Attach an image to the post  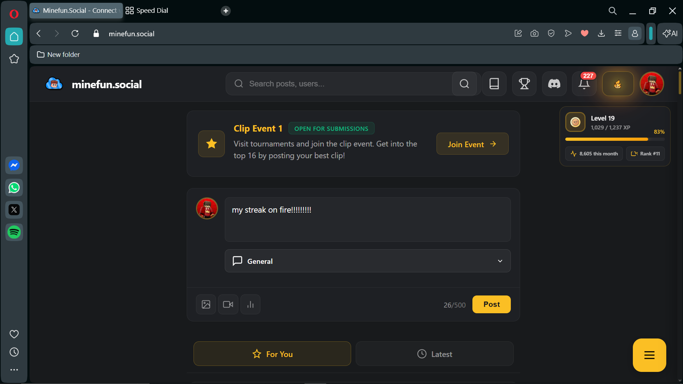[206, 304]
